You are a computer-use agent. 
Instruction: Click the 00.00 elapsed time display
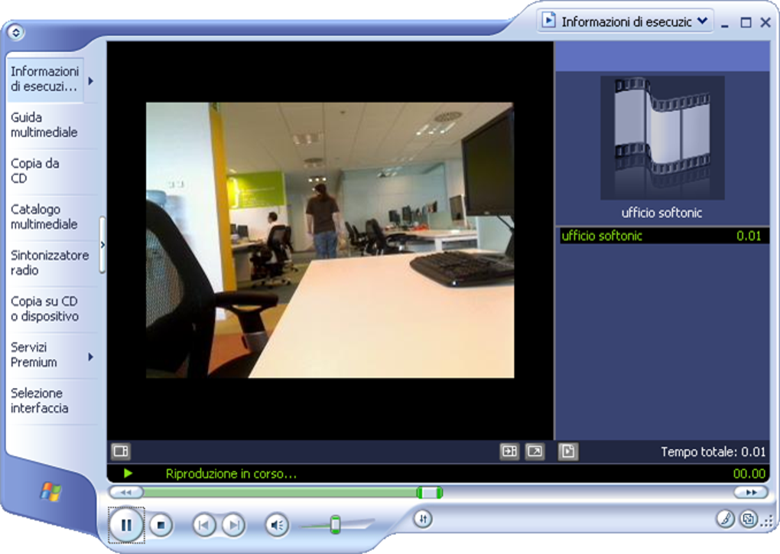pos(749,474)
